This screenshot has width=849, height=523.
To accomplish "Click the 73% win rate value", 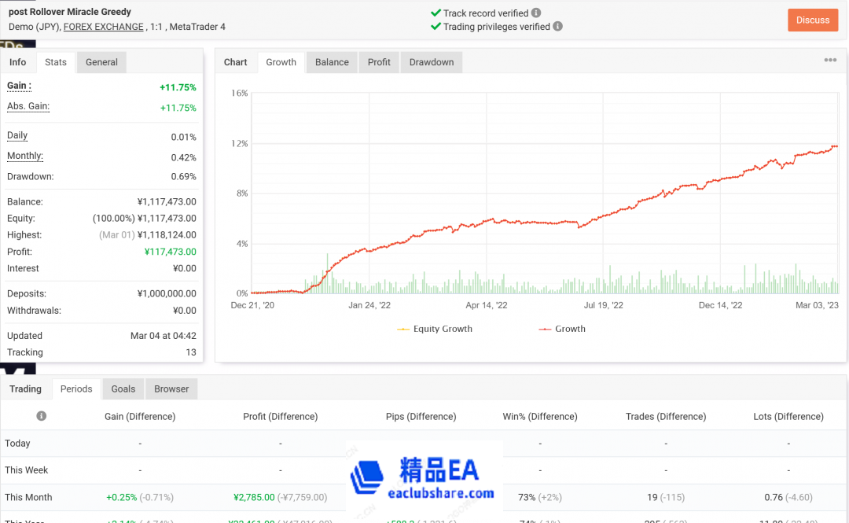I will (527, 497).
